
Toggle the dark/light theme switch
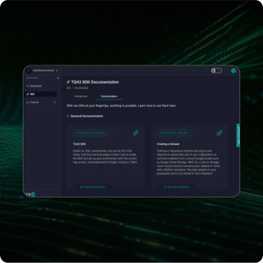(216, 70)
